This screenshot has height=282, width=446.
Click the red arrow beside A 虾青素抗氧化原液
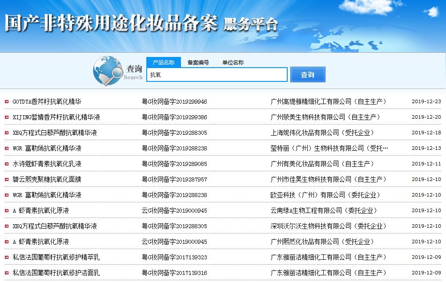point(6,210)
